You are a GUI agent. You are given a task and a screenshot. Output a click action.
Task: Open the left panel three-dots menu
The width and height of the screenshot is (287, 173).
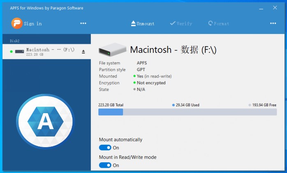point(83,23)
